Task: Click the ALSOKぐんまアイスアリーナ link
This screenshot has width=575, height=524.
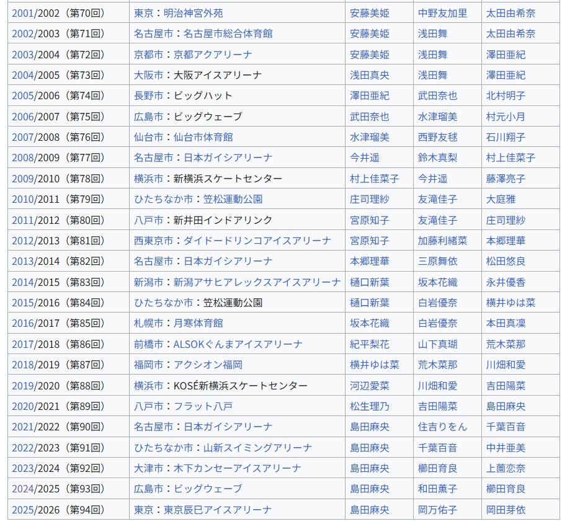Action: pyautogui.click(x=238, y=344)
